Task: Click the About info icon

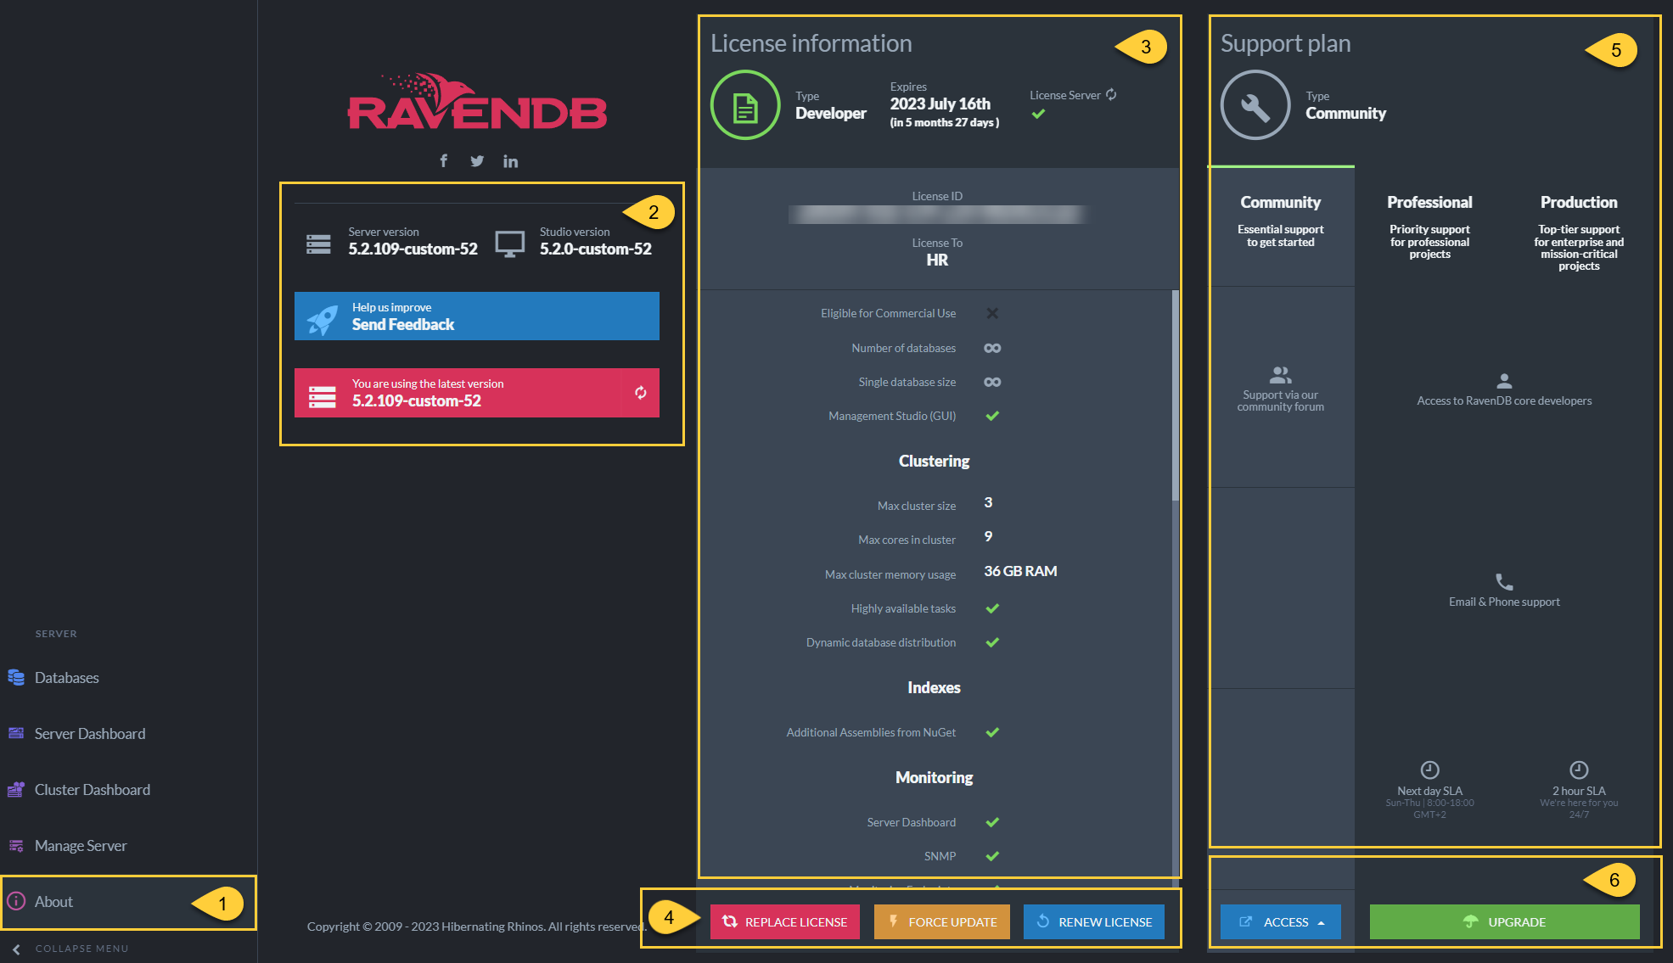Action: pos(16,901)
